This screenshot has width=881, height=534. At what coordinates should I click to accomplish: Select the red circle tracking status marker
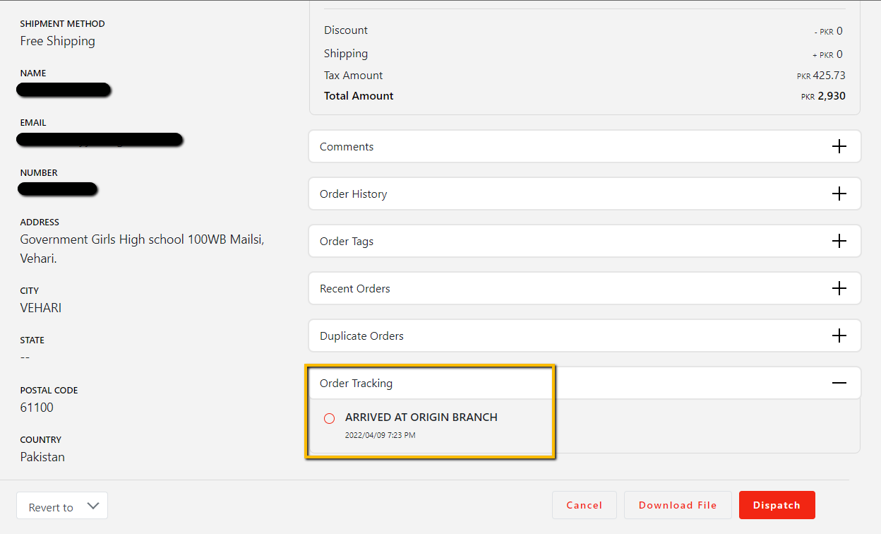(329, 419)
